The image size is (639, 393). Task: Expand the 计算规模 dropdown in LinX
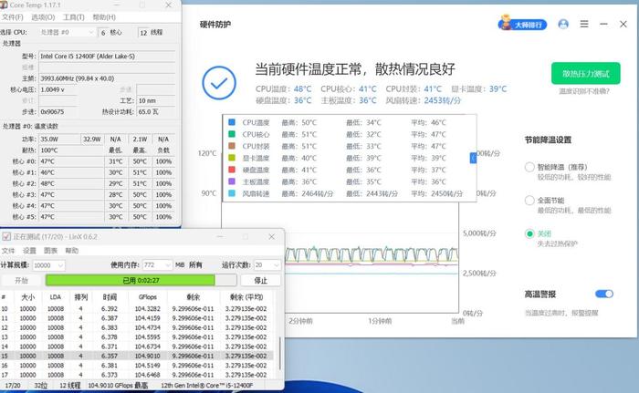tap(48, 265)
